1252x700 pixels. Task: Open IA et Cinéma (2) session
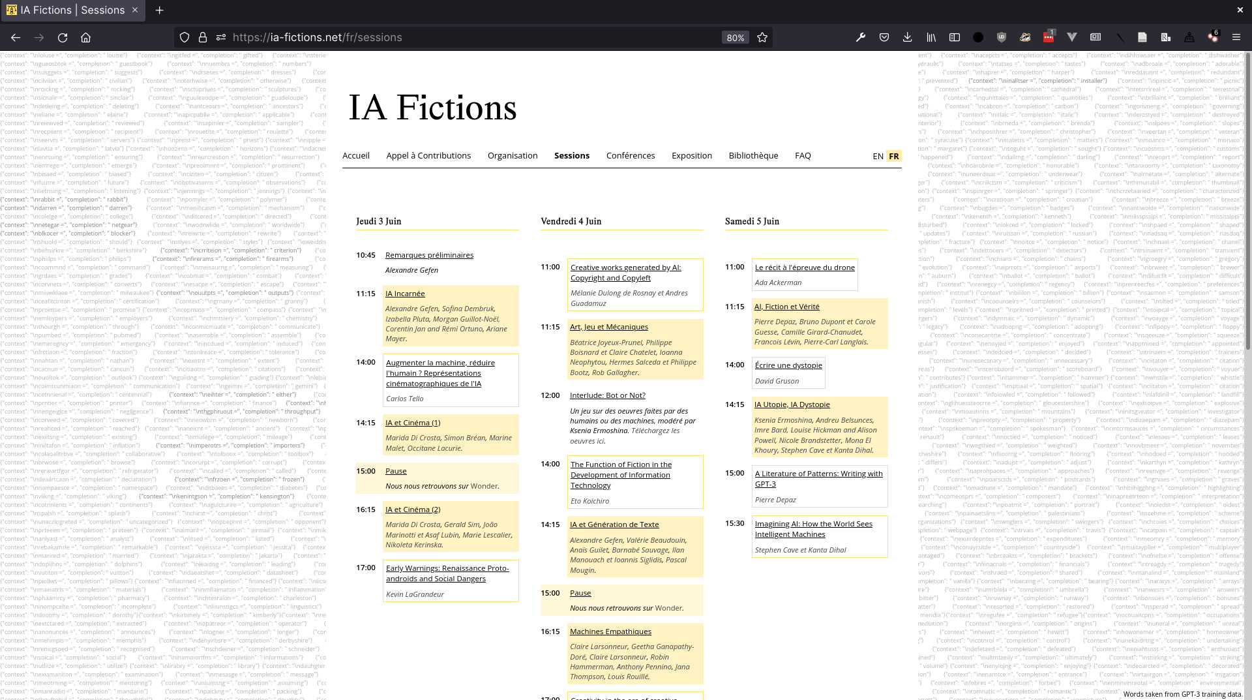tap(413, 510)
